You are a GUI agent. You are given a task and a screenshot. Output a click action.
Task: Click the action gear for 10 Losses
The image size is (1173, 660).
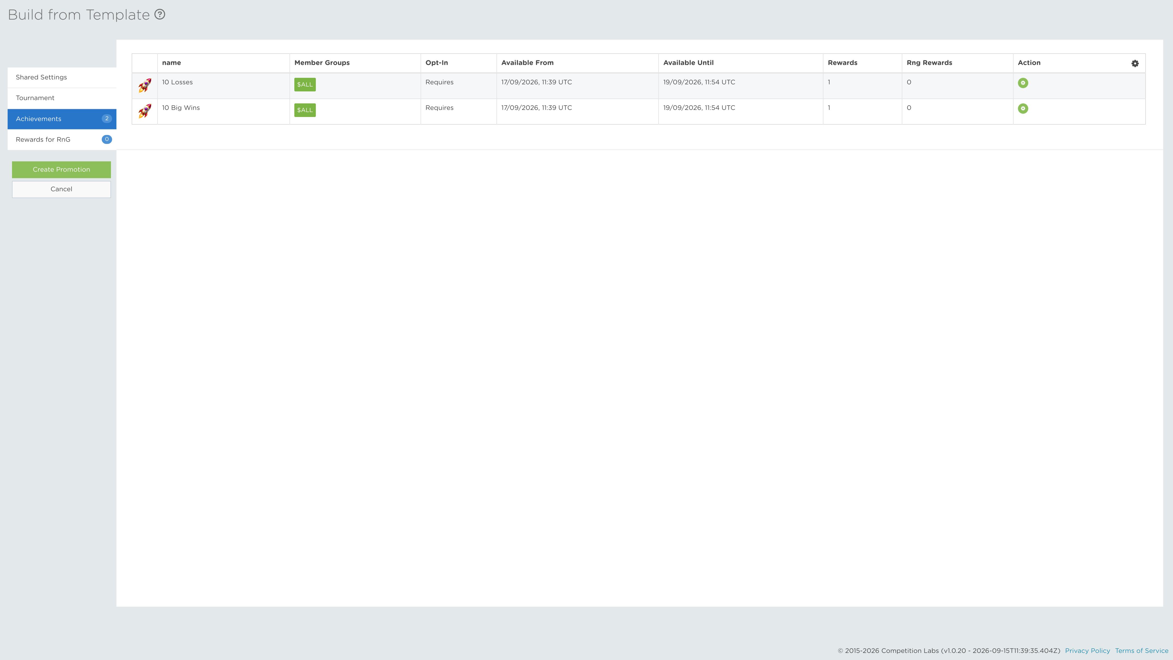coord(1023,83)
